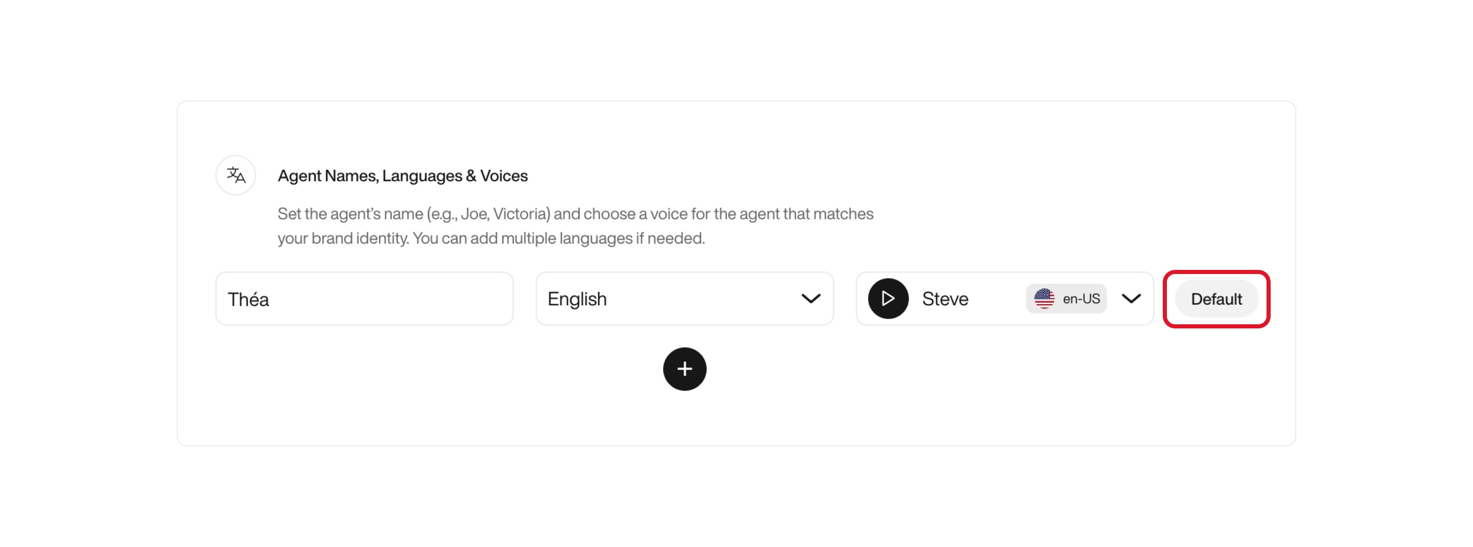Click the 文A icon above the section title
Viewport: 1473px width, 547px height.
(236, 175)
